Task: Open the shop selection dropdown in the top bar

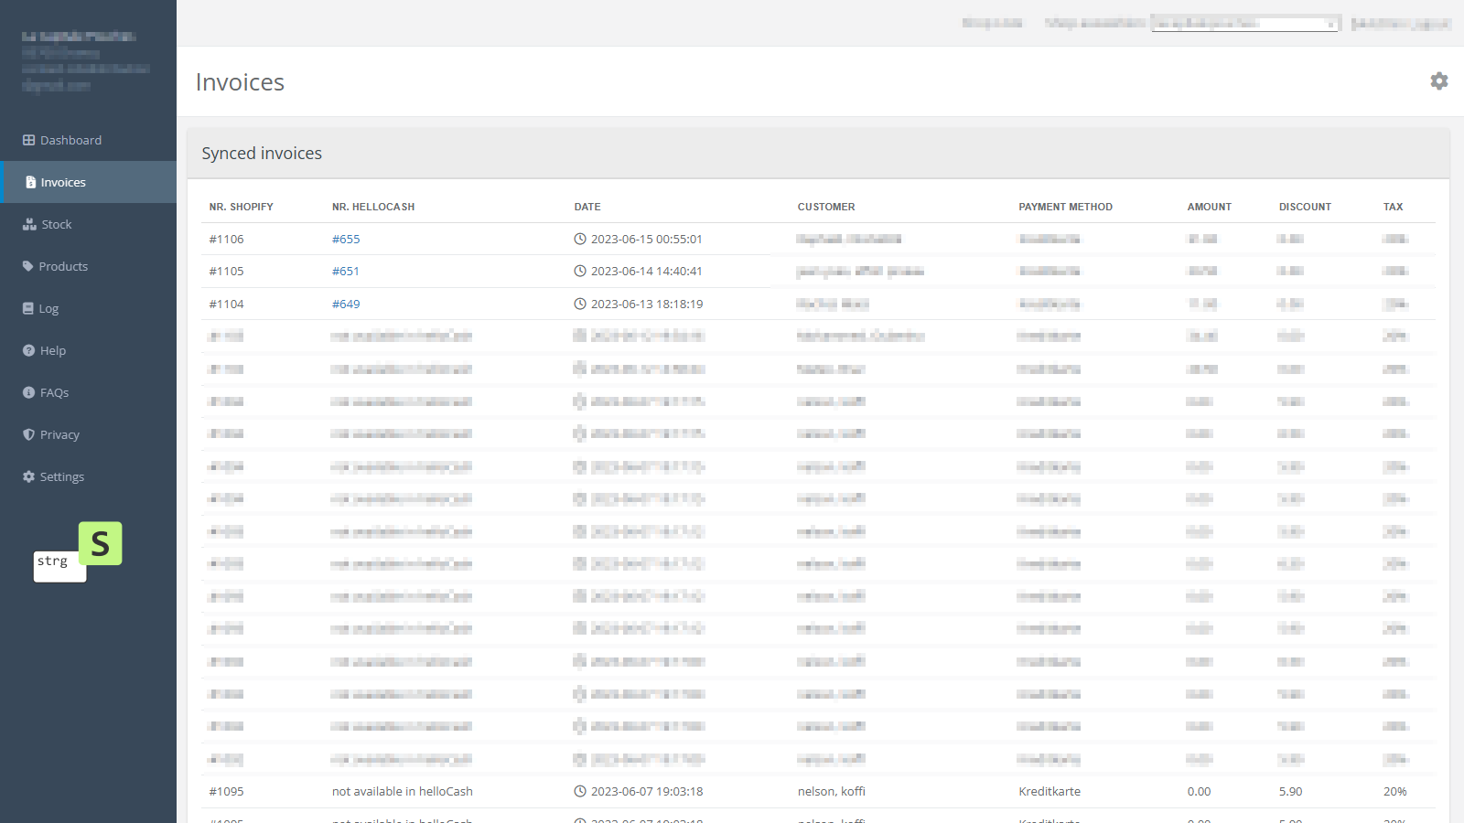Action: click(1244, 23)
